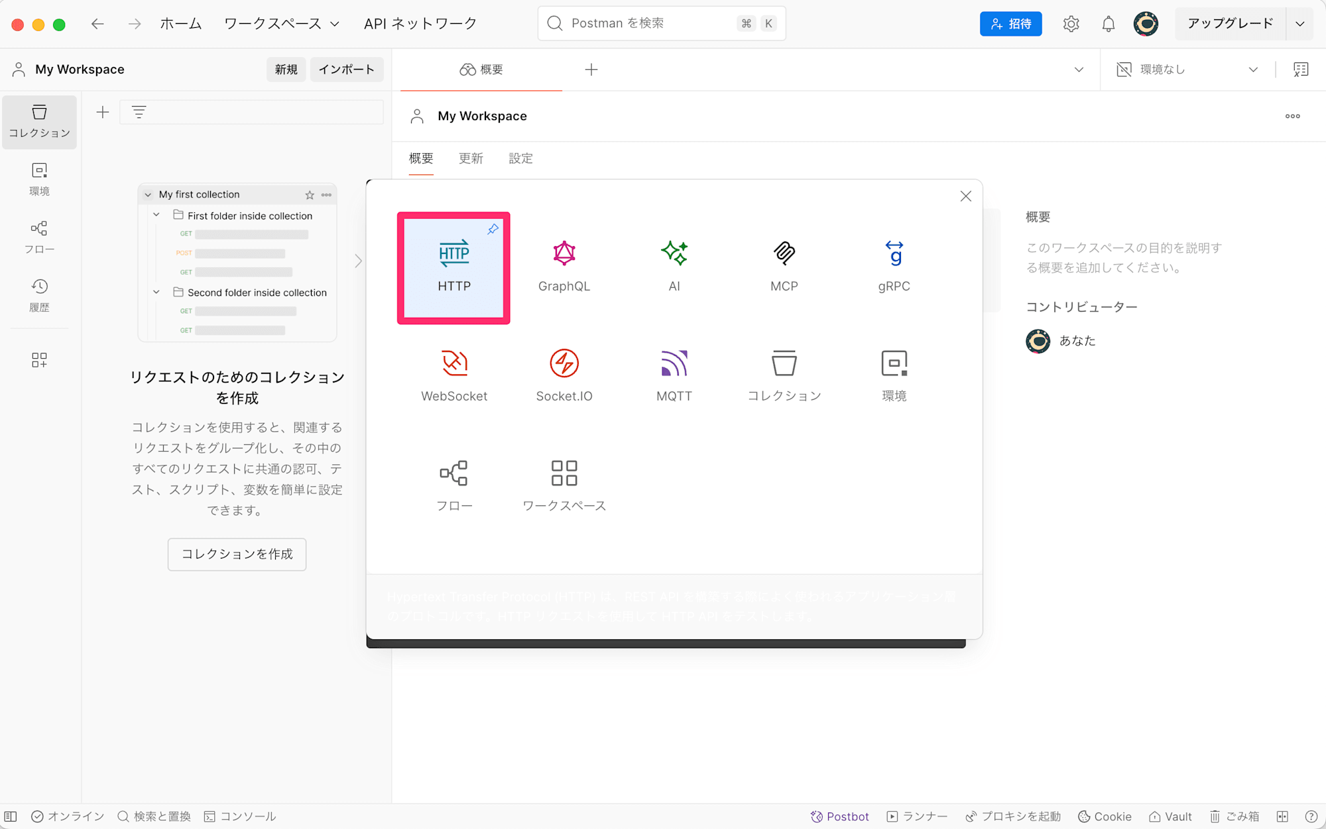Click the Postman を検索 search field
The image size is (1326, 829).
point(662,24)
